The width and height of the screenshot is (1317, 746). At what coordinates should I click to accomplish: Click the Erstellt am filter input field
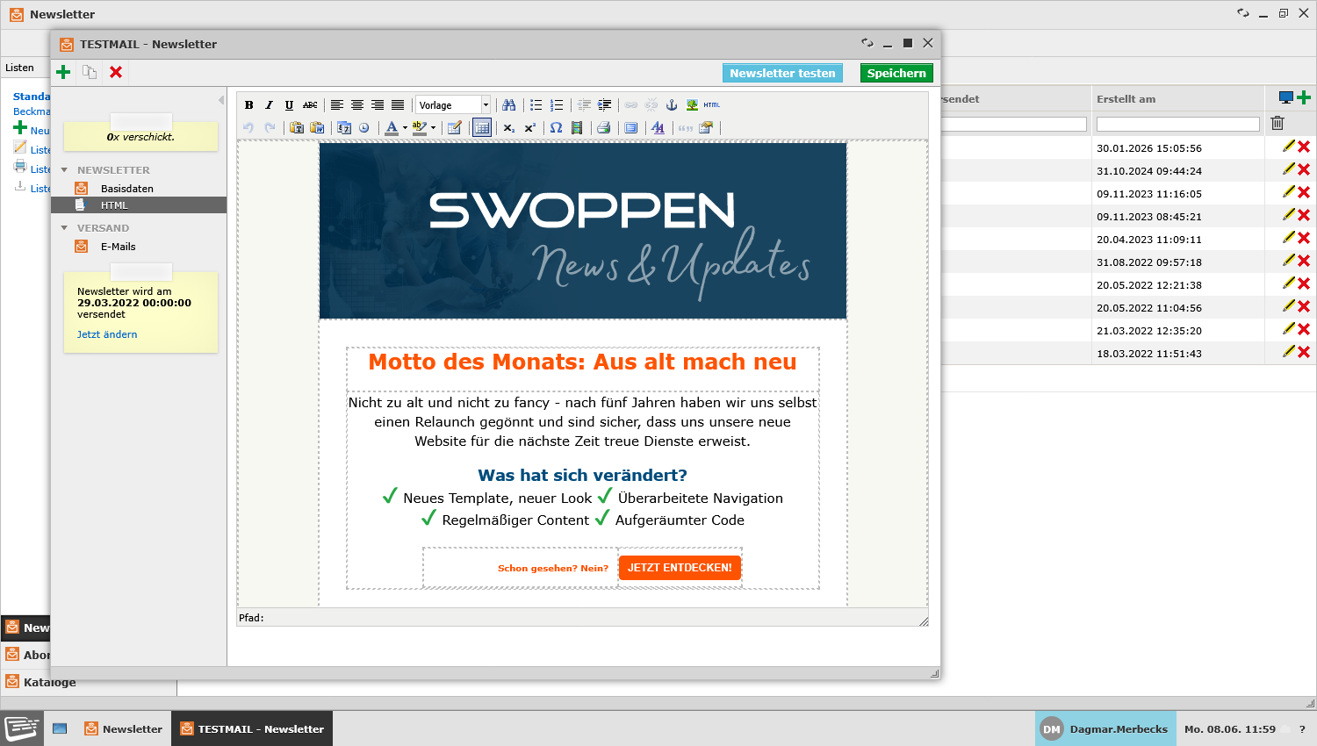pyautogui.click(x=1177, y=125)
